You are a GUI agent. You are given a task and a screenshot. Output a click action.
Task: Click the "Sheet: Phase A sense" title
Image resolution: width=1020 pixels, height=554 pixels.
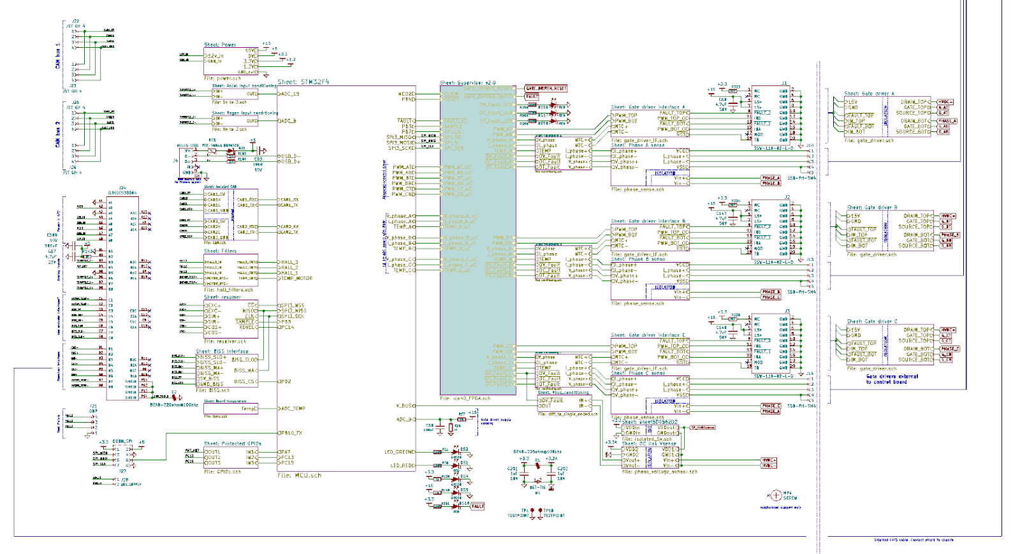point(637,145)
